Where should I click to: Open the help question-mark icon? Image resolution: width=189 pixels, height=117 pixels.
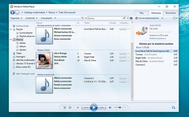point(131,18)
